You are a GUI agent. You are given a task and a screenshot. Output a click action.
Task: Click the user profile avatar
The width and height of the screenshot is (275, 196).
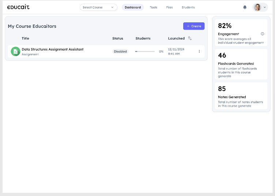[257, 7]
